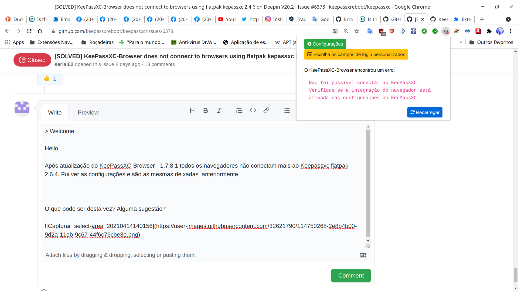Insert a heading in the comment toolbar
This screenshot has width=518, height=291.
point(192,110)
